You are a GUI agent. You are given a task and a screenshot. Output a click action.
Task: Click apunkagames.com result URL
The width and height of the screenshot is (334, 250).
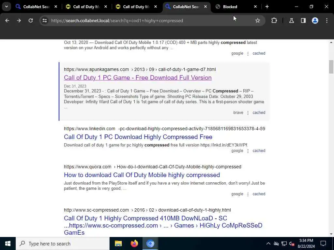click(x=140, y=70)
